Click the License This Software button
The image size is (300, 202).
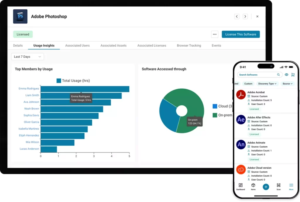click(x=241, y=34)
